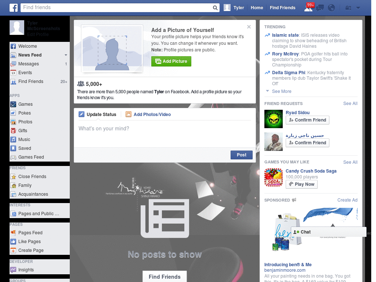The height and width of the screenshot is (282, 376).
Task: Click the Events calendar icon
Action: coord(13,73)
